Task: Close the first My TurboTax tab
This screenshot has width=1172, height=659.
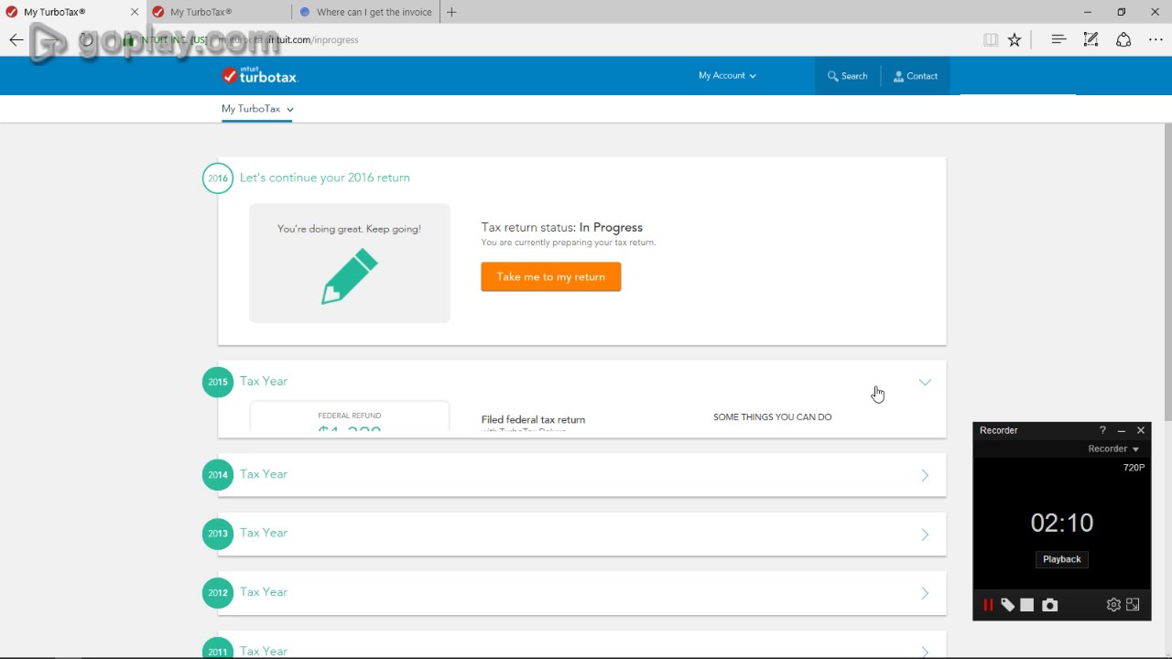Action: point(135,12)
